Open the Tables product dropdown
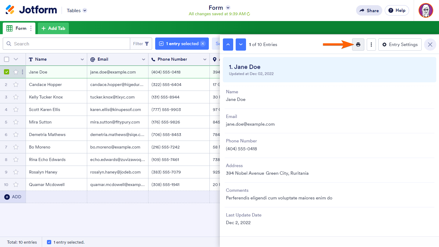Screen dimensions: 439x247 coord(85,10)
